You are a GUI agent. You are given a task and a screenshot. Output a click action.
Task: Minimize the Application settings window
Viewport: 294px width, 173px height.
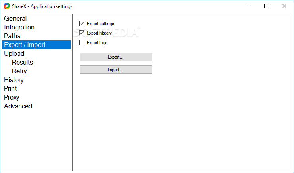point(248,6)
